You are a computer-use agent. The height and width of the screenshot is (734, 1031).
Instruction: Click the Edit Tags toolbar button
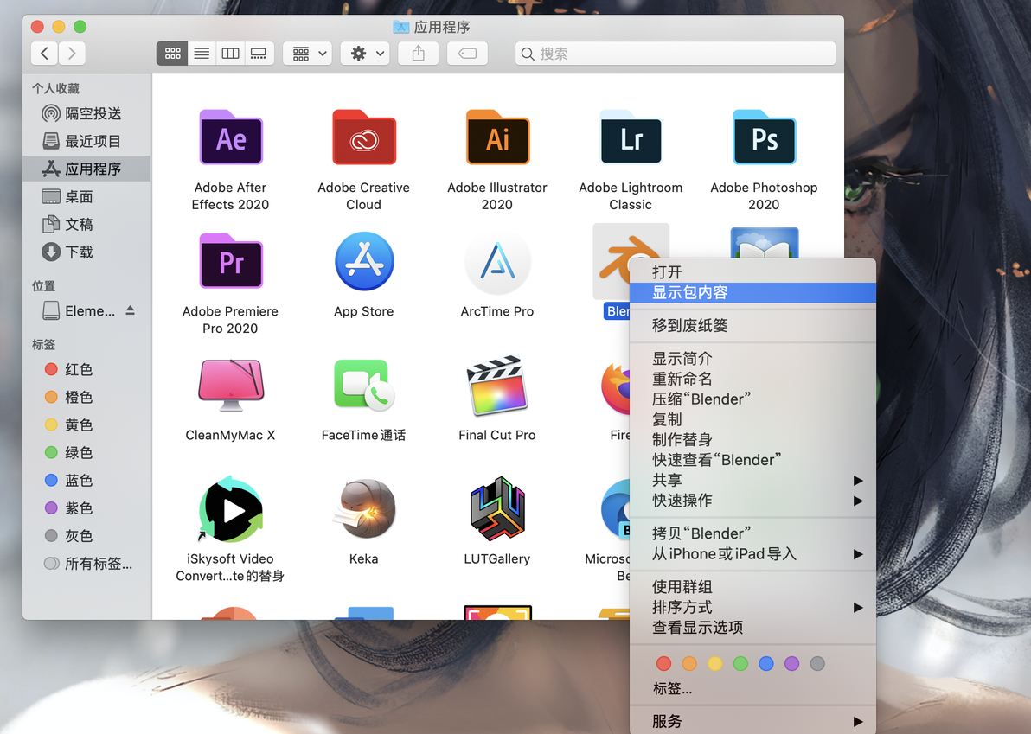coord(468,54)
